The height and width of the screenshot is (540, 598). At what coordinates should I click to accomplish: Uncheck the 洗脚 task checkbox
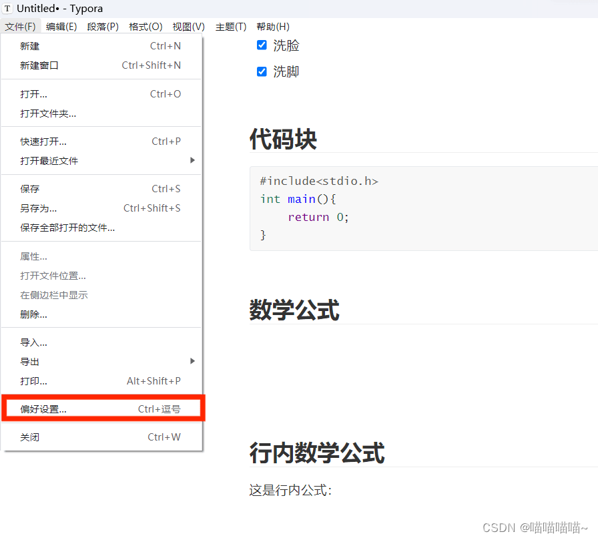[x=262, y=71]
